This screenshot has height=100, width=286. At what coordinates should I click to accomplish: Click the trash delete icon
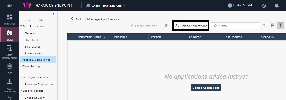tap(166, 25)
